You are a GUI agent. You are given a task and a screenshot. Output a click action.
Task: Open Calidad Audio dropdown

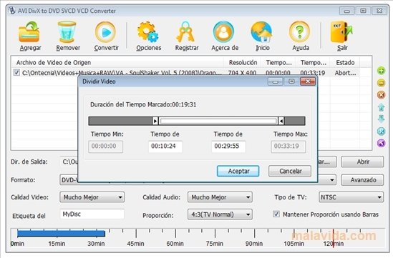pos(220,197)
